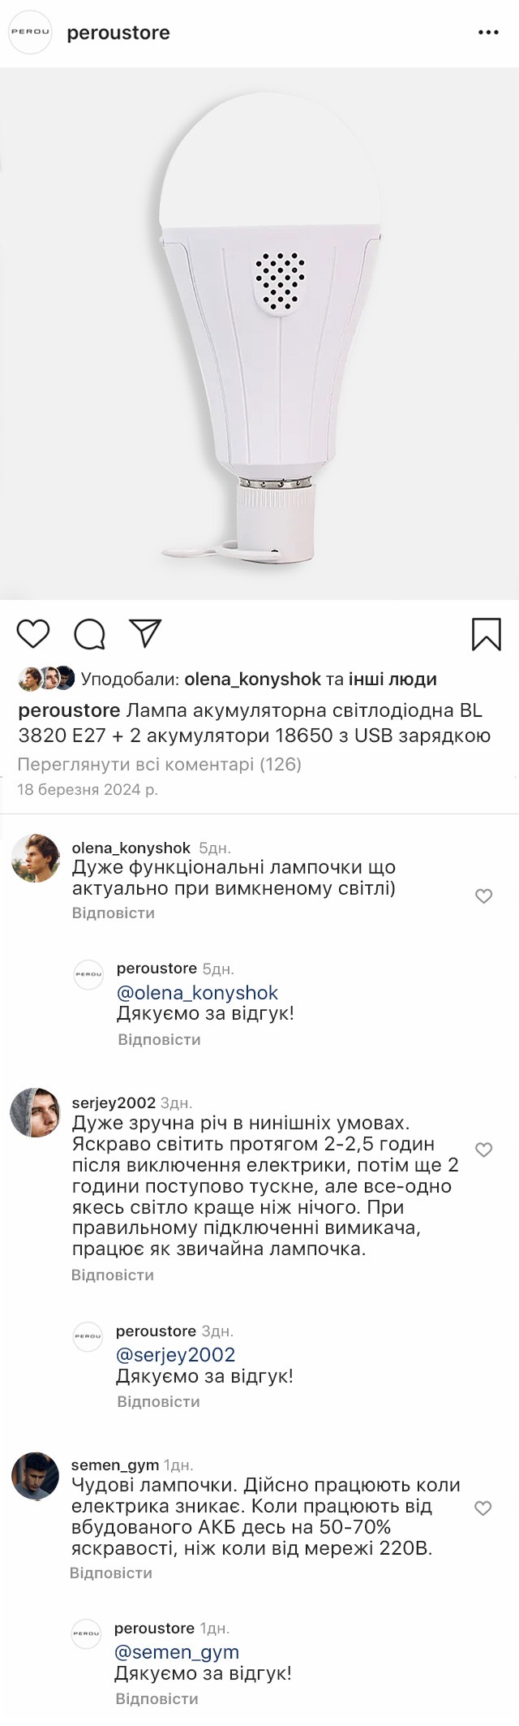Image resolution: width=519 pixels, height=1726 pixels.
Task: Open the lamp product image
Action: (x=259, y=333)
